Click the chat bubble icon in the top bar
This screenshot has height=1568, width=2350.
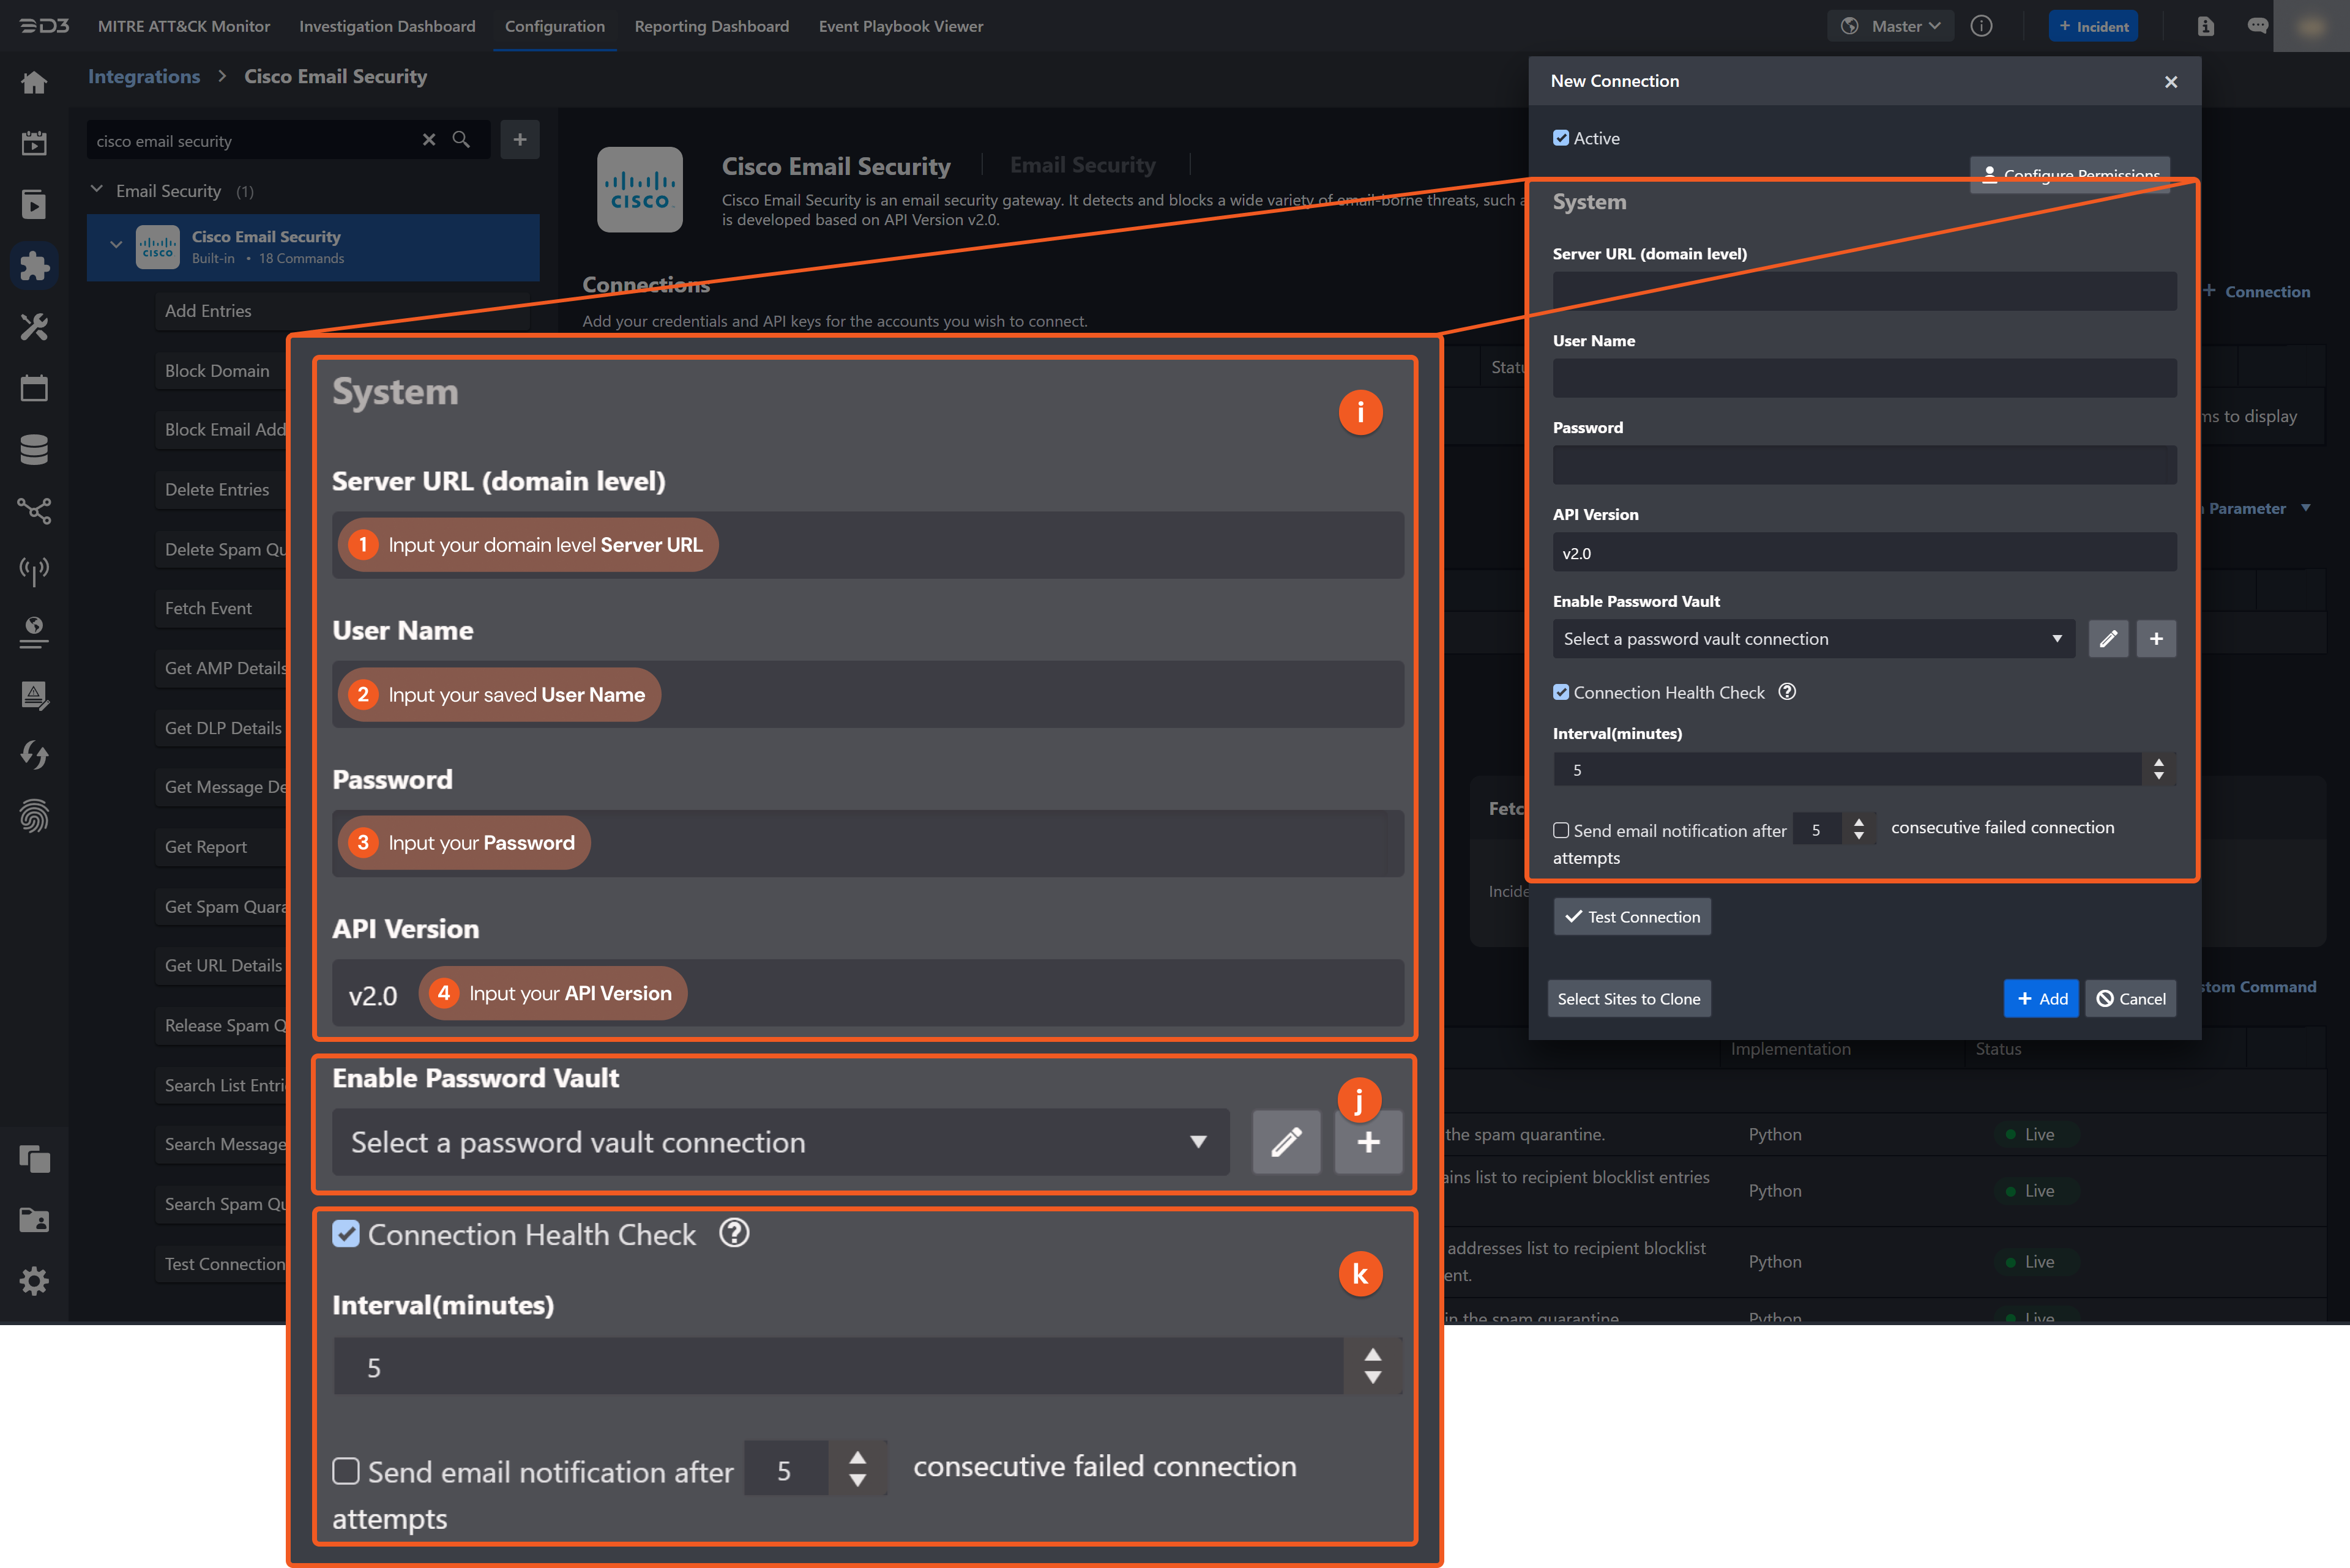coord(2257,25)
